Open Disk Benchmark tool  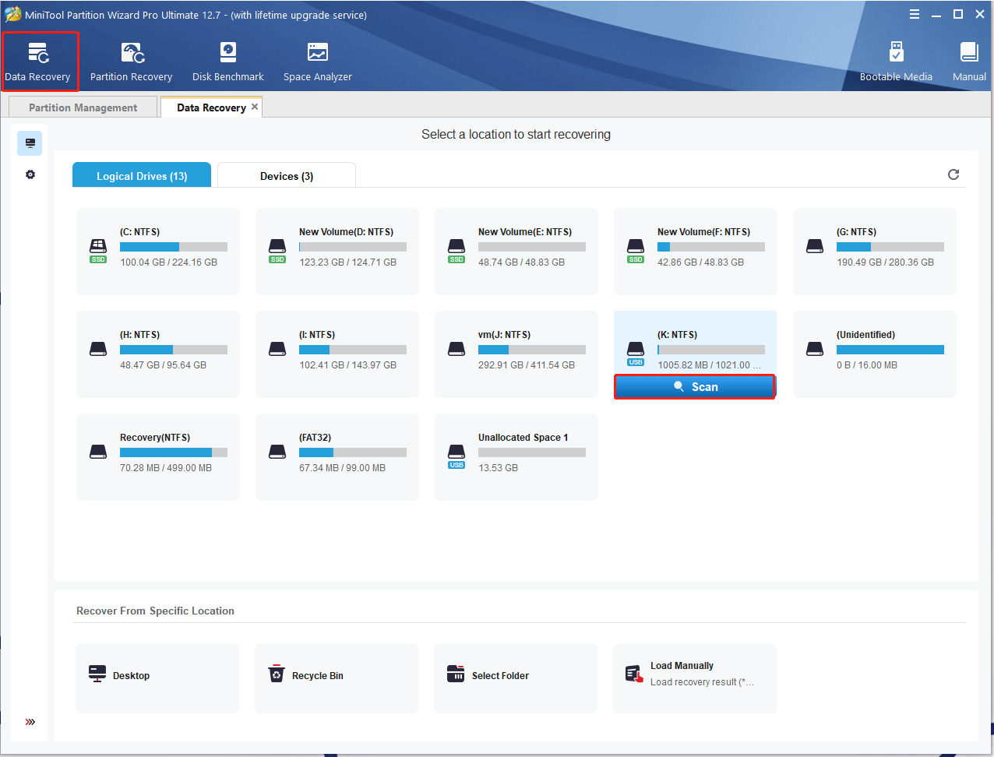pos(228,62)
